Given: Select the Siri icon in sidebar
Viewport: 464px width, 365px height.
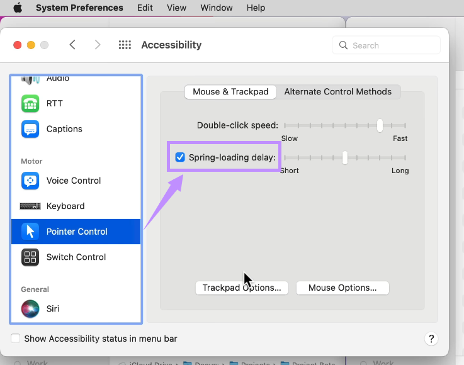Looking at the screenshot, I should tap(30, 308).
